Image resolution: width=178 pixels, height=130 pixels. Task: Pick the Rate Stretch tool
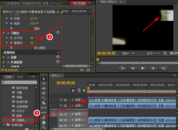pos(44,98)
